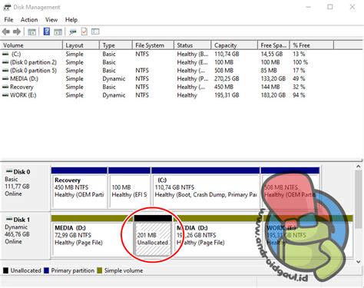Maximize the Disk Management window
The image size is (364, 288).
click(x=330, y=7)
